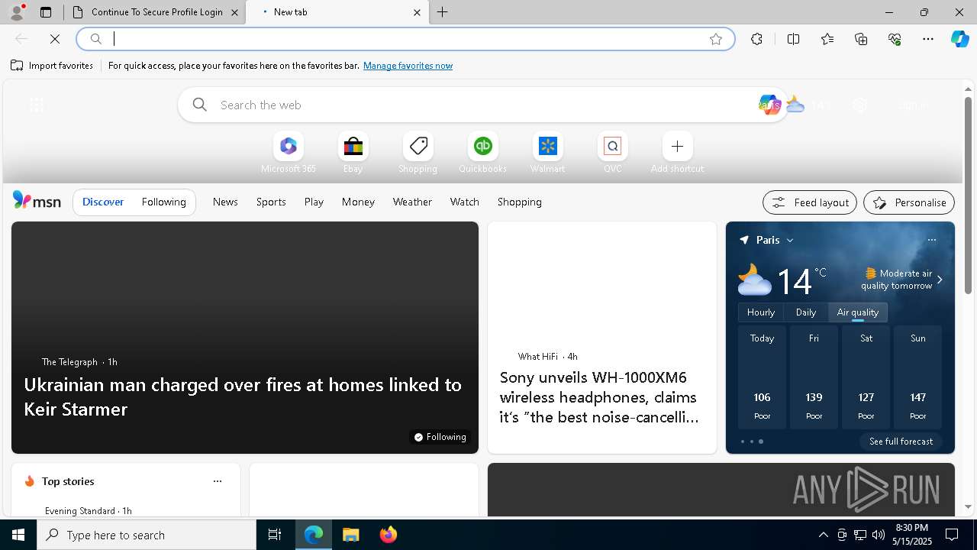The height and width of the screenshot is (550, 977).
Task: Click Manage favorites now link
Action: point(408,66)
